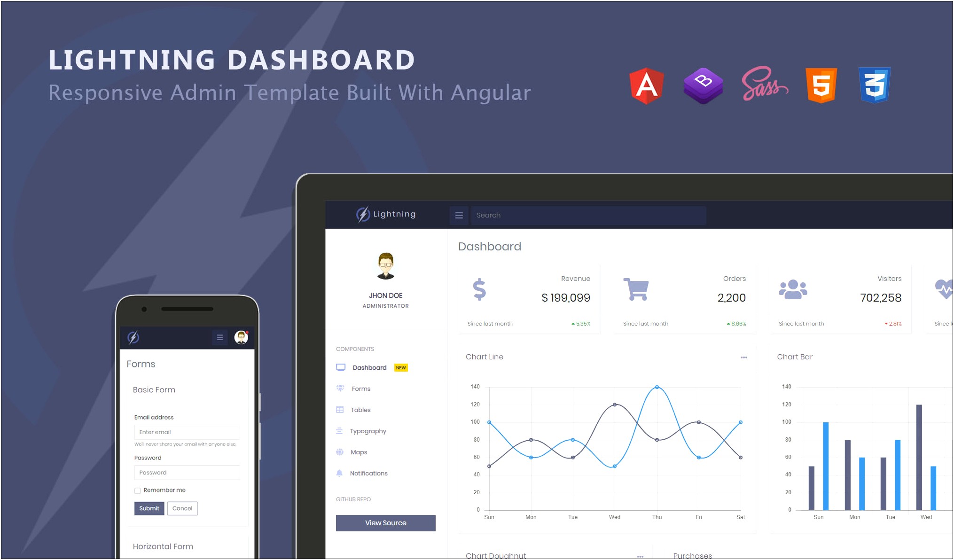The image size is (954, 560).
Task: Open the hamburger menu toggle
Action: coord(459,215)
